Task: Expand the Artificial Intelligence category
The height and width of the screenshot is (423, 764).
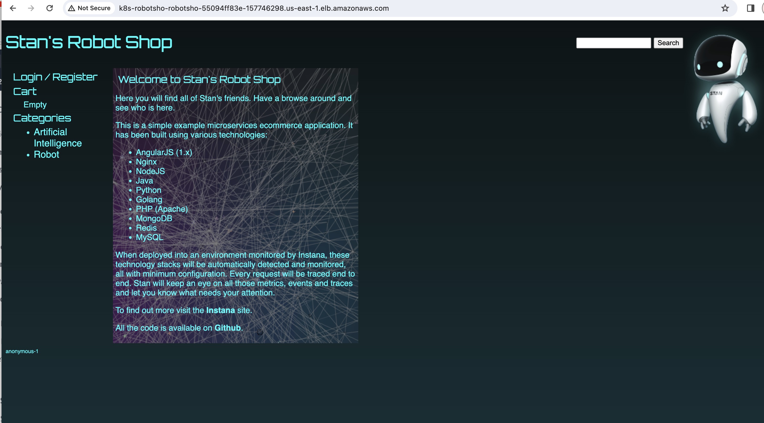Action: pos(57,137)
